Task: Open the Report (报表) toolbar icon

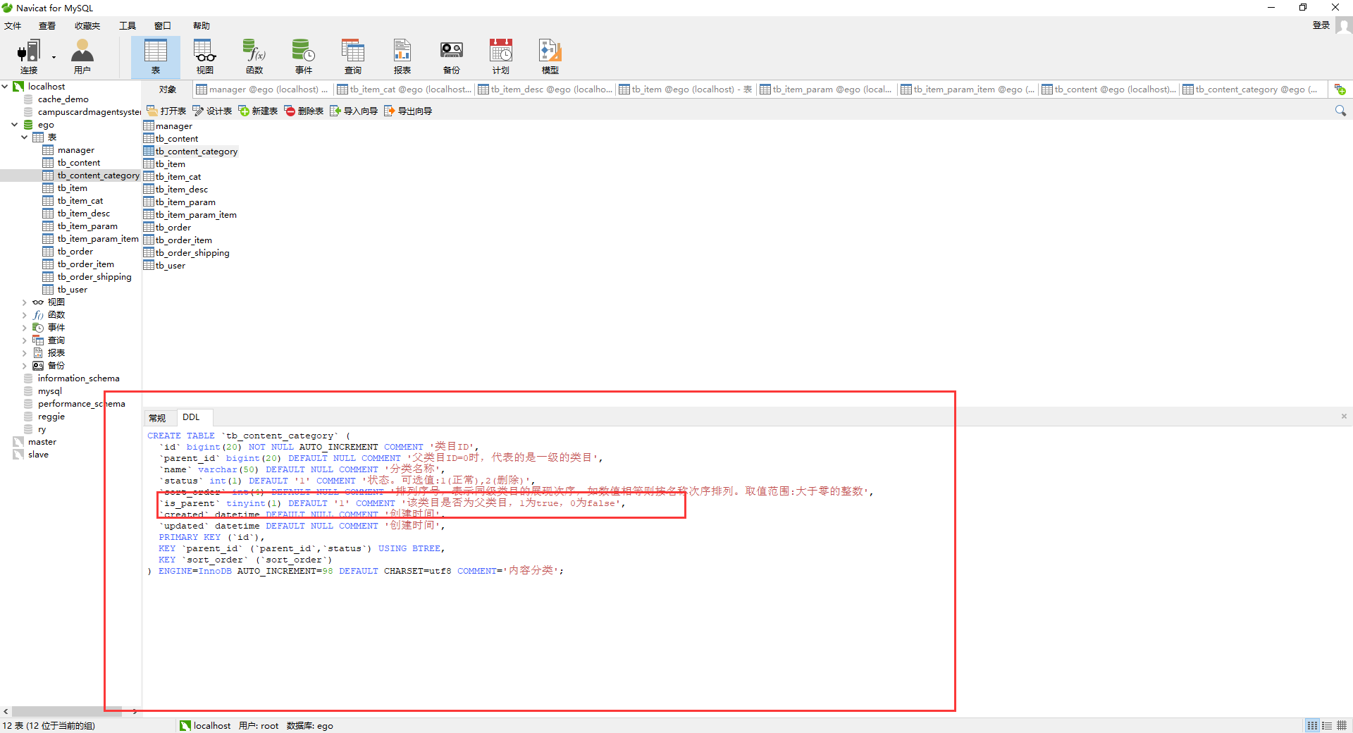Action: tap(402, 56)
